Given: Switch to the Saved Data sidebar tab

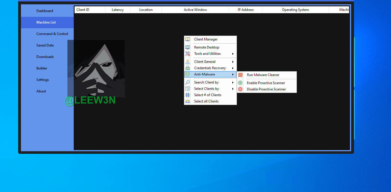Looking at the screenshot, I should 45,45.
